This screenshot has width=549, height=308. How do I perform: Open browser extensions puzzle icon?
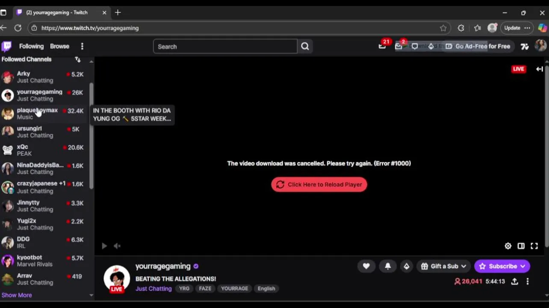pyautogui.click(x=461, y=28)
